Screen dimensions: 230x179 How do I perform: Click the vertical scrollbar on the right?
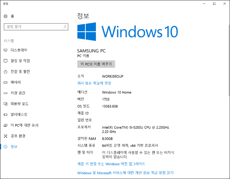click(x=229, y=60)
